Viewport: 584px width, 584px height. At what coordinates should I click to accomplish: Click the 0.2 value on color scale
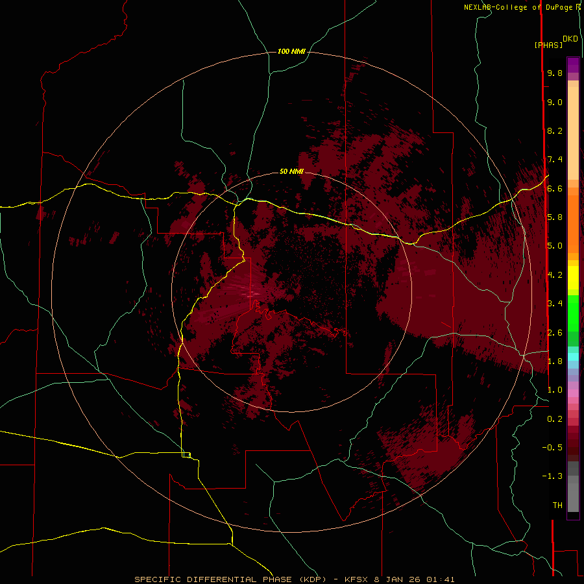coord(555,419)
